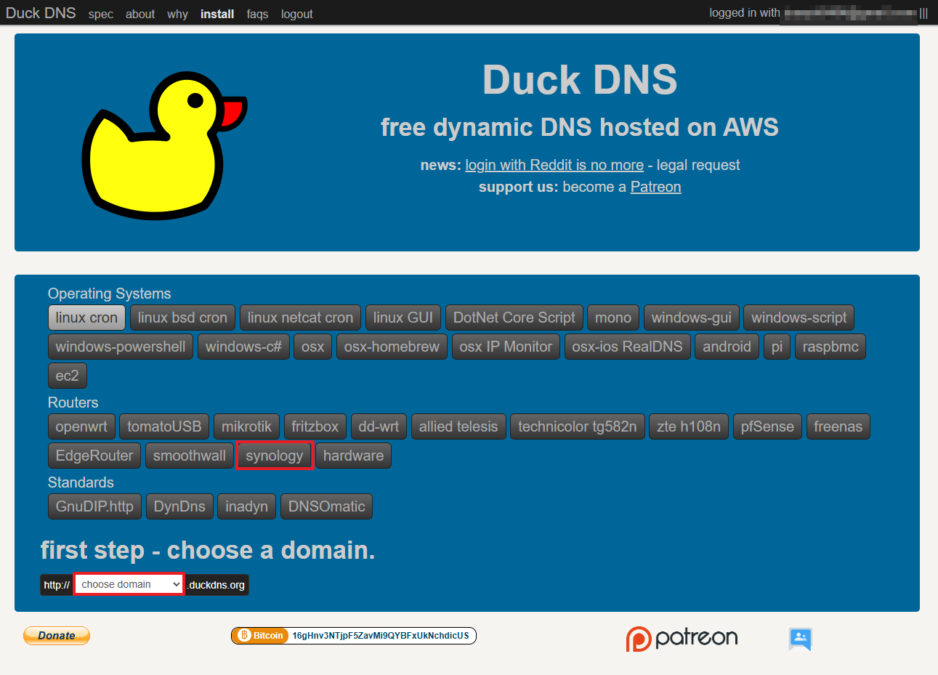
Task: Select the linux cron button
Action: [86, 318]
